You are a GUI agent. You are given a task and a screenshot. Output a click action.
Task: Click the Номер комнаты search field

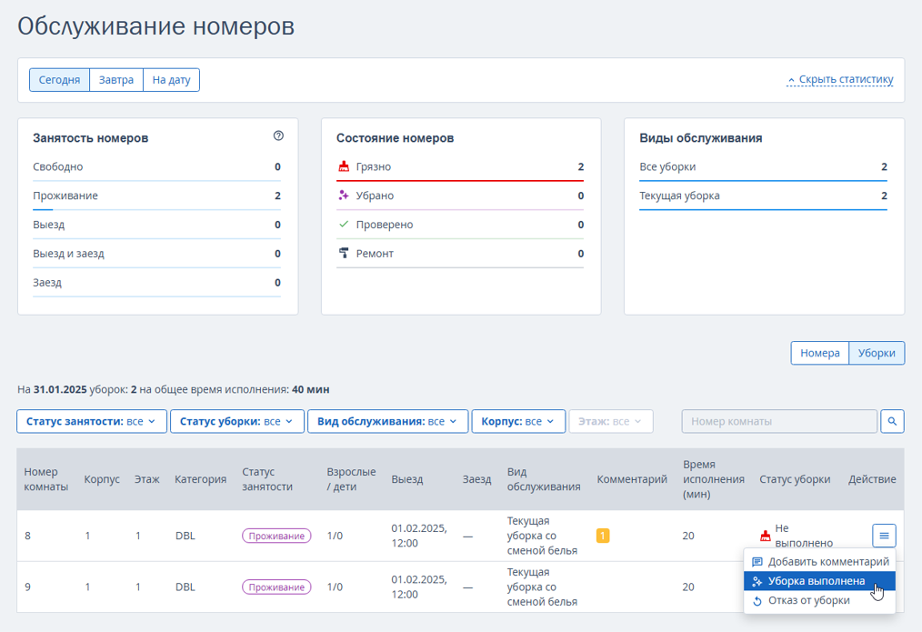(779, 421)
